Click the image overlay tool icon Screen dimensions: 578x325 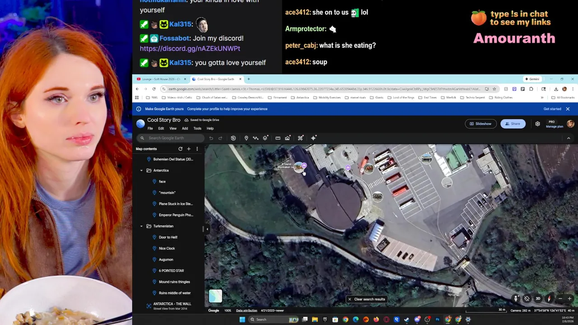pos(287,138)
